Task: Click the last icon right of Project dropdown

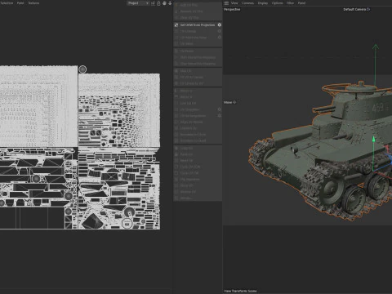Action: (x=170, y=3)
